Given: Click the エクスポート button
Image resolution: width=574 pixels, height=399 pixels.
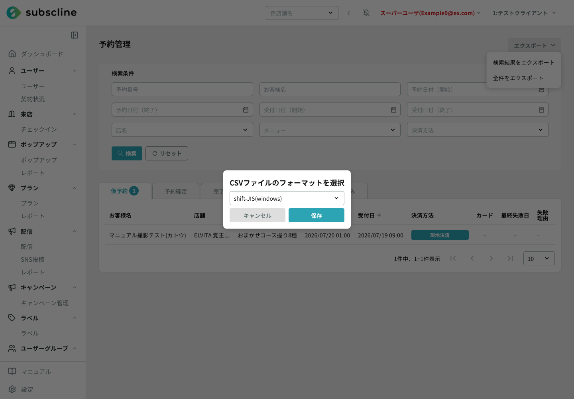Looking at the screenshot, I should (535, 45).
